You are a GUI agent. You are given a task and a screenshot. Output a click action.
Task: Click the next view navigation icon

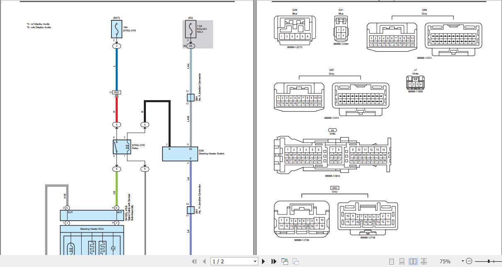[x=296, y=261]
